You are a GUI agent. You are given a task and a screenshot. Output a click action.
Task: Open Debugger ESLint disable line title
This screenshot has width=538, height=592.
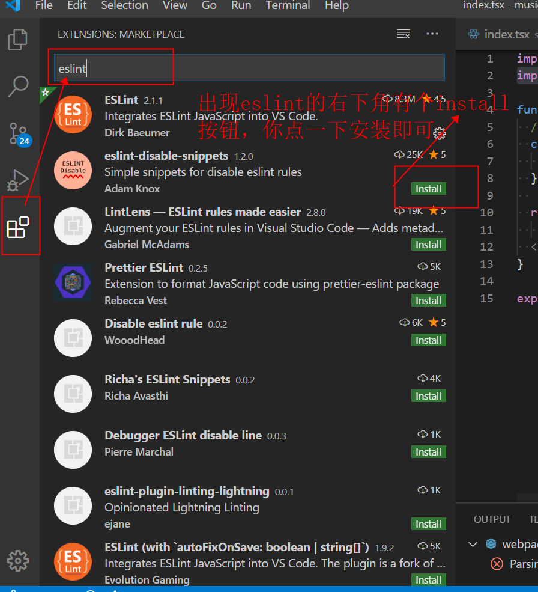tap(183, 435)
